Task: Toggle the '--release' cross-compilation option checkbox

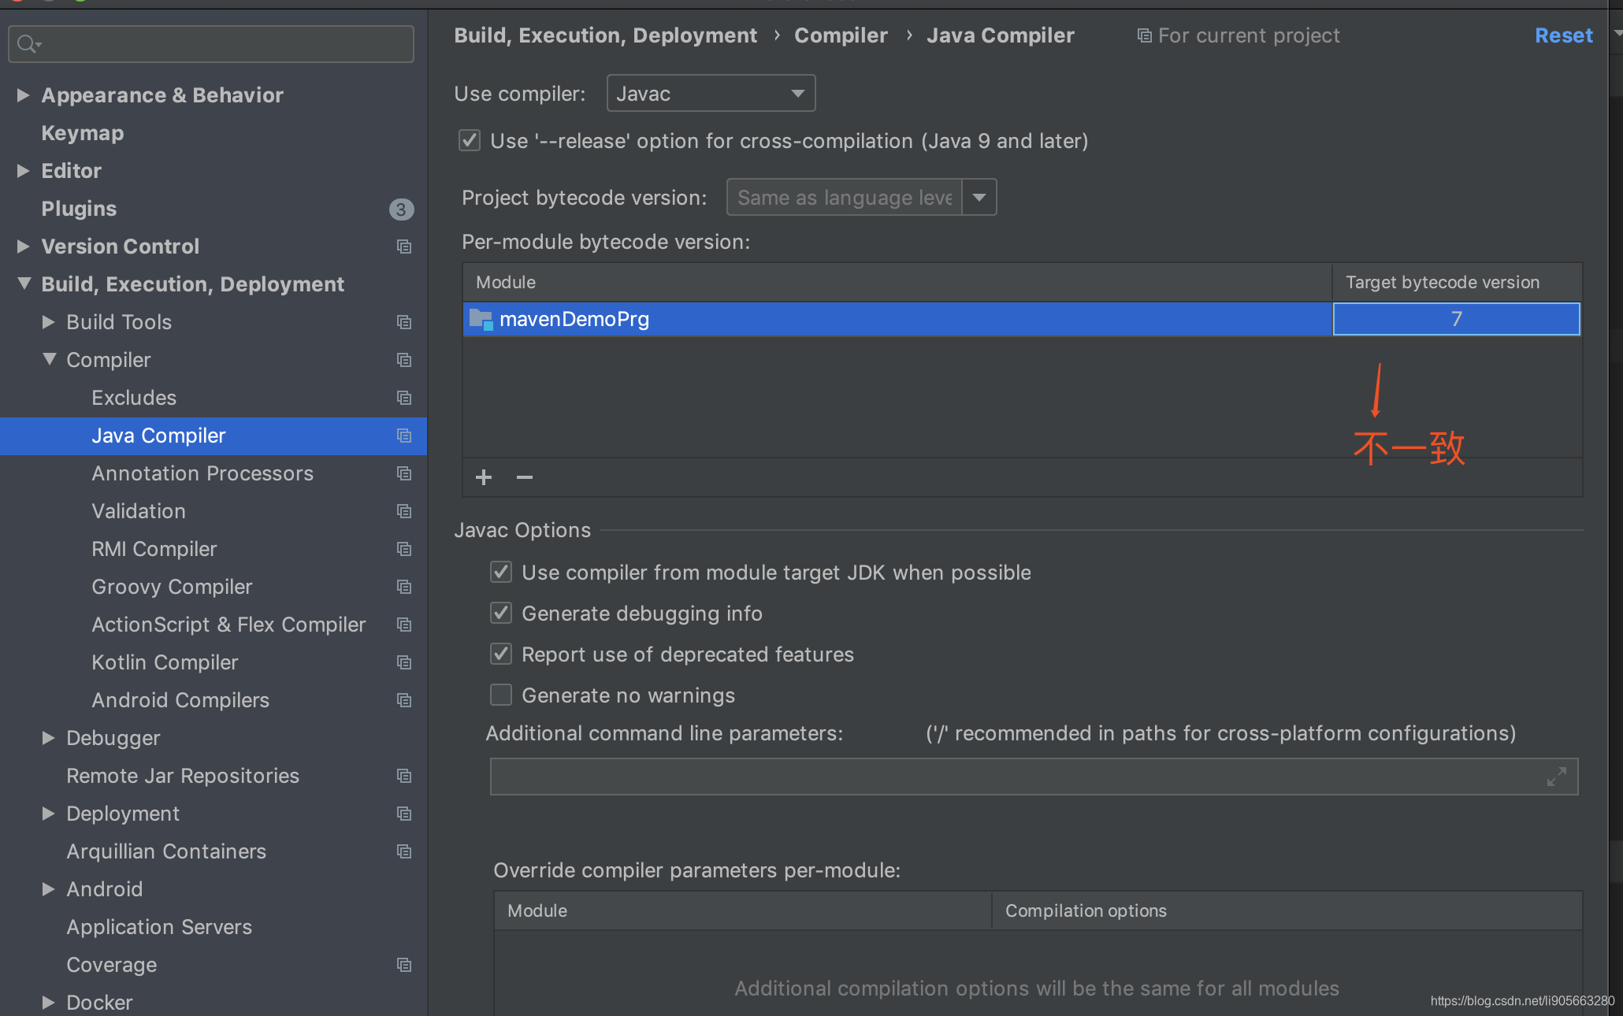Action: (470, 141)
